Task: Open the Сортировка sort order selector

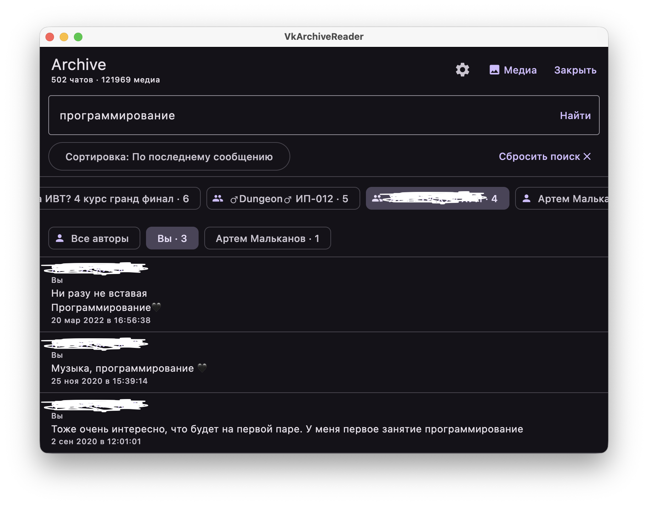Action: click(x=169, y=156)
